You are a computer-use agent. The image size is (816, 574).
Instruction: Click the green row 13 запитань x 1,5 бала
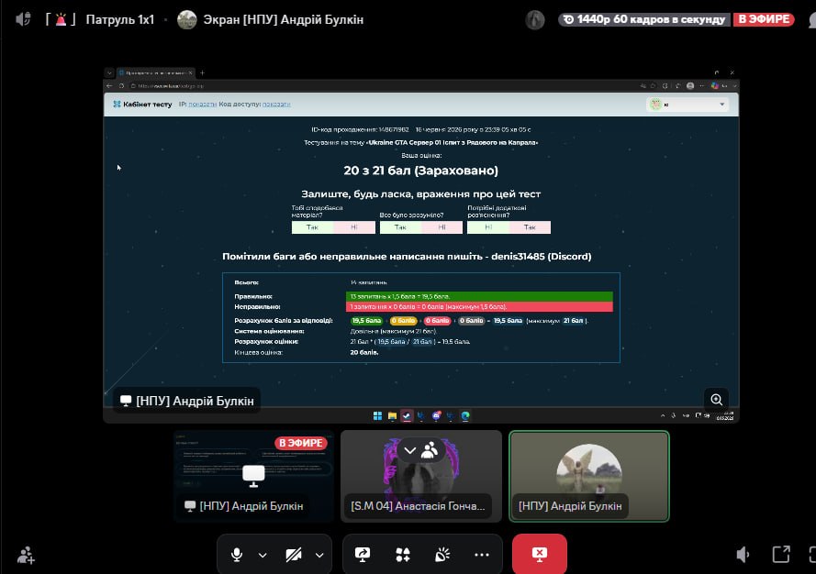(x=479, y=296)
